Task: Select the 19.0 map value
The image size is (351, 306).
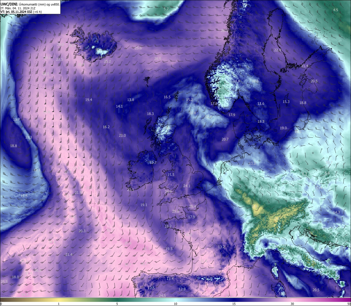Action: (283, 128)
